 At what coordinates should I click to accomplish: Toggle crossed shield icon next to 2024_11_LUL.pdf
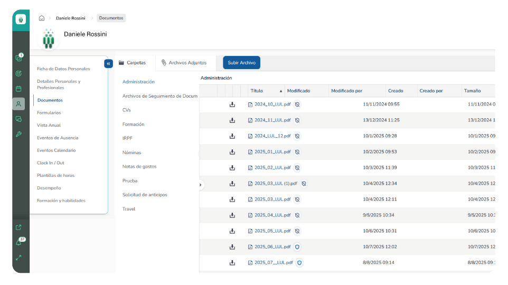[x=297, y=120]
